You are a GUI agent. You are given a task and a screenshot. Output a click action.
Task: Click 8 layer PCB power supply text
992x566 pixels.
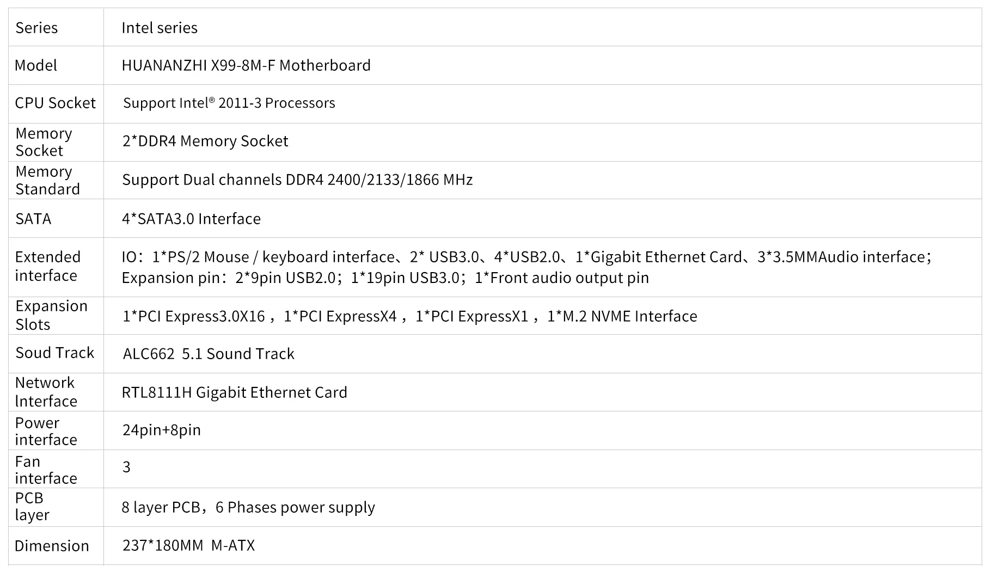point(248,507)
